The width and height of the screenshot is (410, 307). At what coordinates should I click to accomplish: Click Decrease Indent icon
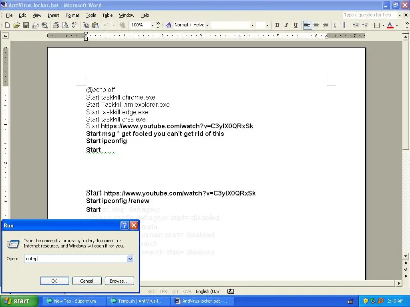tap(356, 25)
